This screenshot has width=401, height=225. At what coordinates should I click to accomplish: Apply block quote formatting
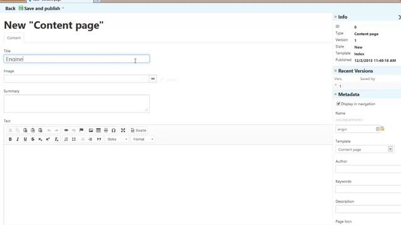point(99,139)
